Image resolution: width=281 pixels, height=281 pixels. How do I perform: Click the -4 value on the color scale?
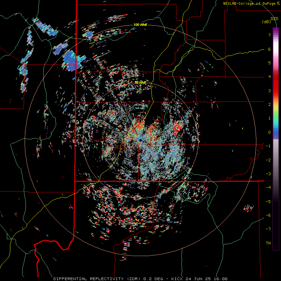(268, 188)
